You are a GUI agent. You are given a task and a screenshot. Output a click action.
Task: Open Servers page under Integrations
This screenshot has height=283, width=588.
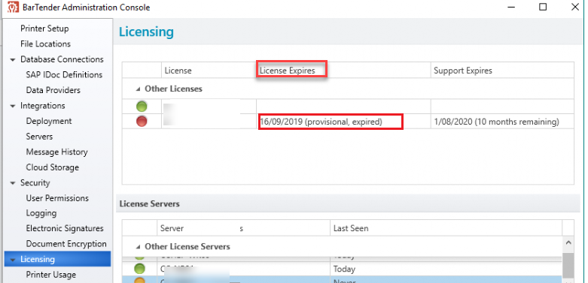pos(39,137)
